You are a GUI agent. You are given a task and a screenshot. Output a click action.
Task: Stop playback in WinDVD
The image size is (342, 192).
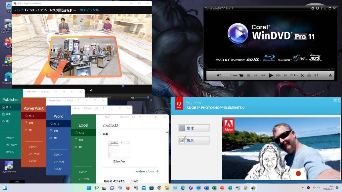pos(249,75)
